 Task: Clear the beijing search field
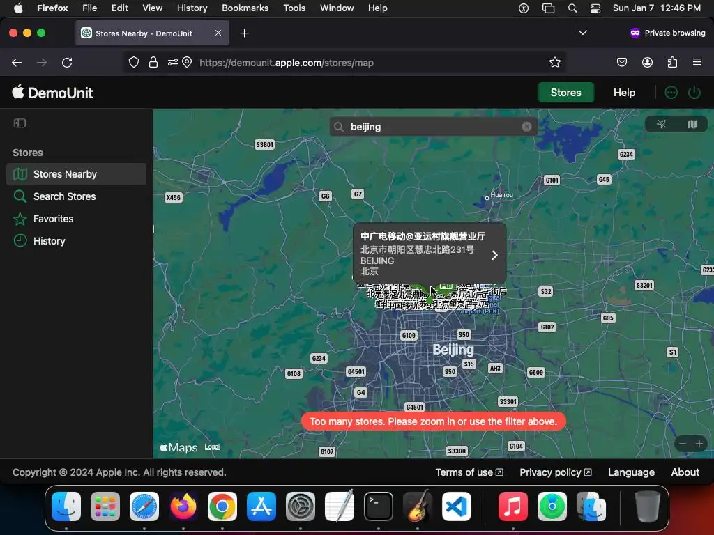click(x=526, y=127)
